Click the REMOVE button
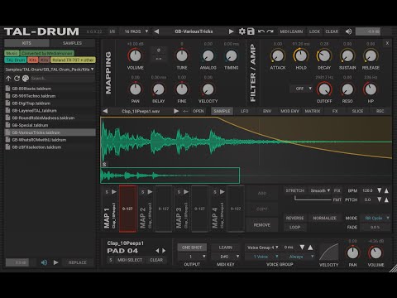The image size is (397, 298). pyautogui.click(x=262, y=225)
